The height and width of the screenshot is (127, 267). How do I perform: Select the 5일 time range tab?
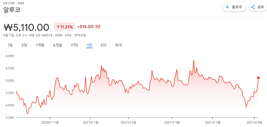(x=24, y=45)
